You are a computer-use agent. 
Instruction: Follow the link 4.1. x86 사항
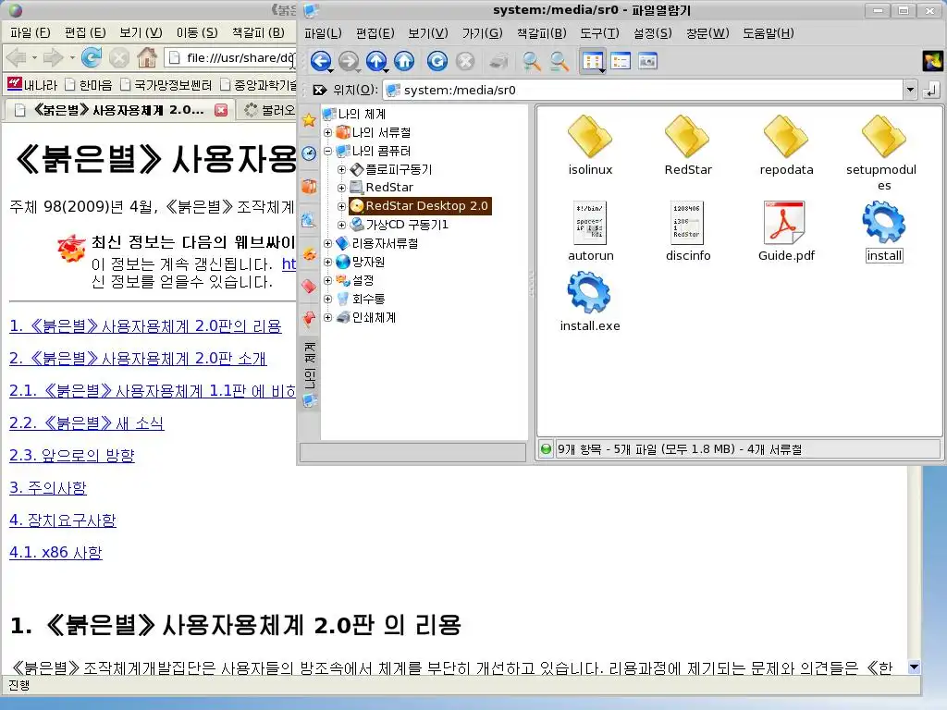click(x=55, y=553)
